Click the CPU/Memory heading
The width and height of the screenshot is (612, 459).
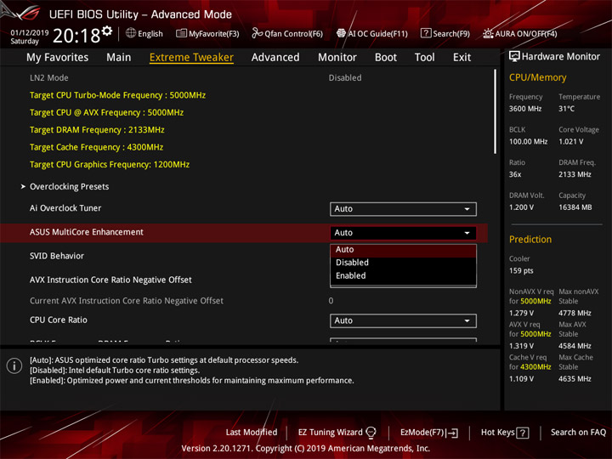click(x=538, y=77)
